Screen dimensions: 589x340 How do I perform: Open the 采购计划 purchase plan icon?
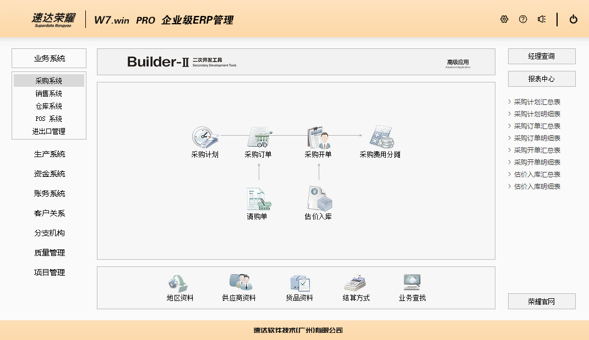(205, 137)
